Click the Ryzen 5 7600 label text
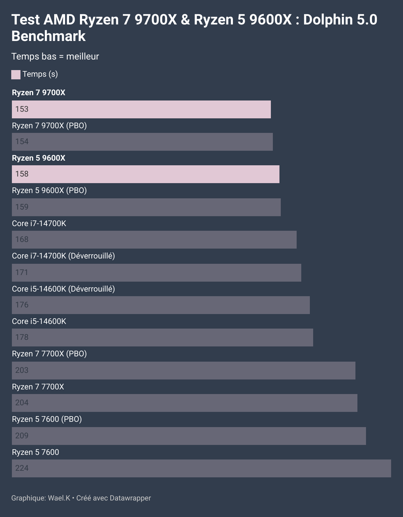 [35, 452]
